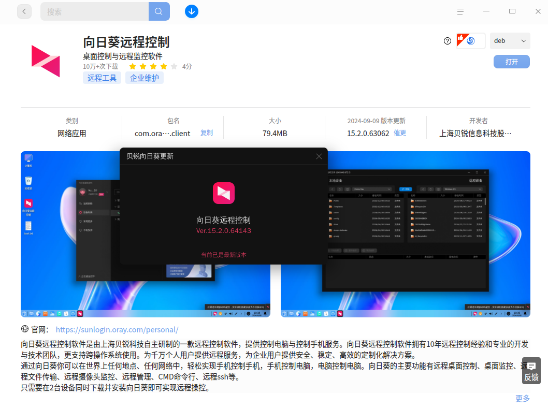Expand the deb package type dropdown
Viewport: 548px width, 409px height.
tap(510, 41)
